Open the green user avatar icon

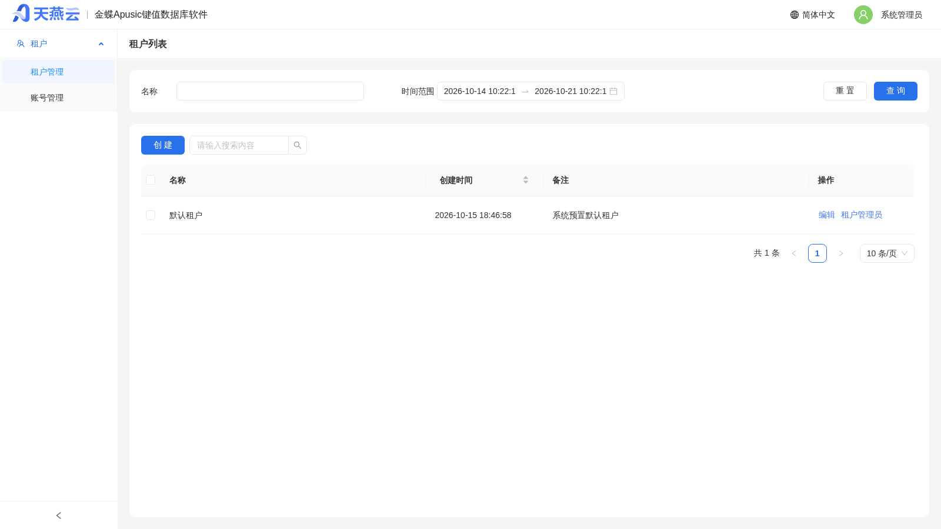click(863, 15)
